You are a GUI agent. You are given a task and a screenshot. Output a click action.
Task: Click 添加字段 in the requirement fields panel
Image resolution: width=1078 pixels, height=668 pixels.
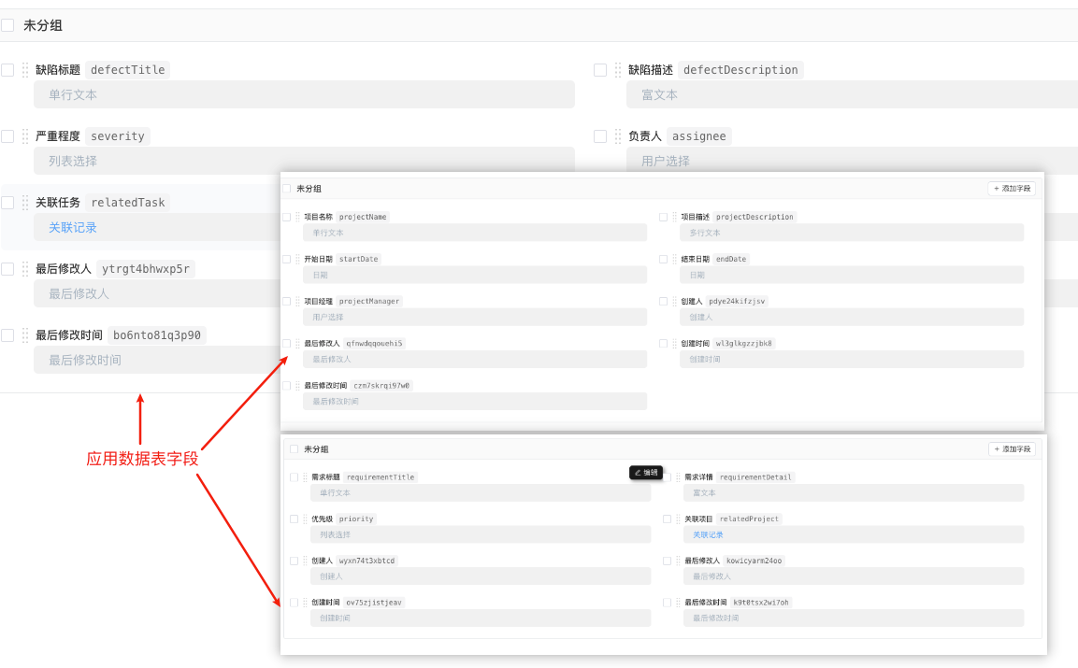tap(1012, 449)
